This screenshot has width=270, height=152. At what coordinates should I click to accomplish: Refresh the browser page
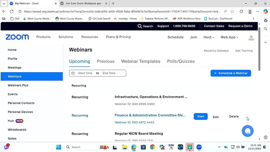pos(12,11)
